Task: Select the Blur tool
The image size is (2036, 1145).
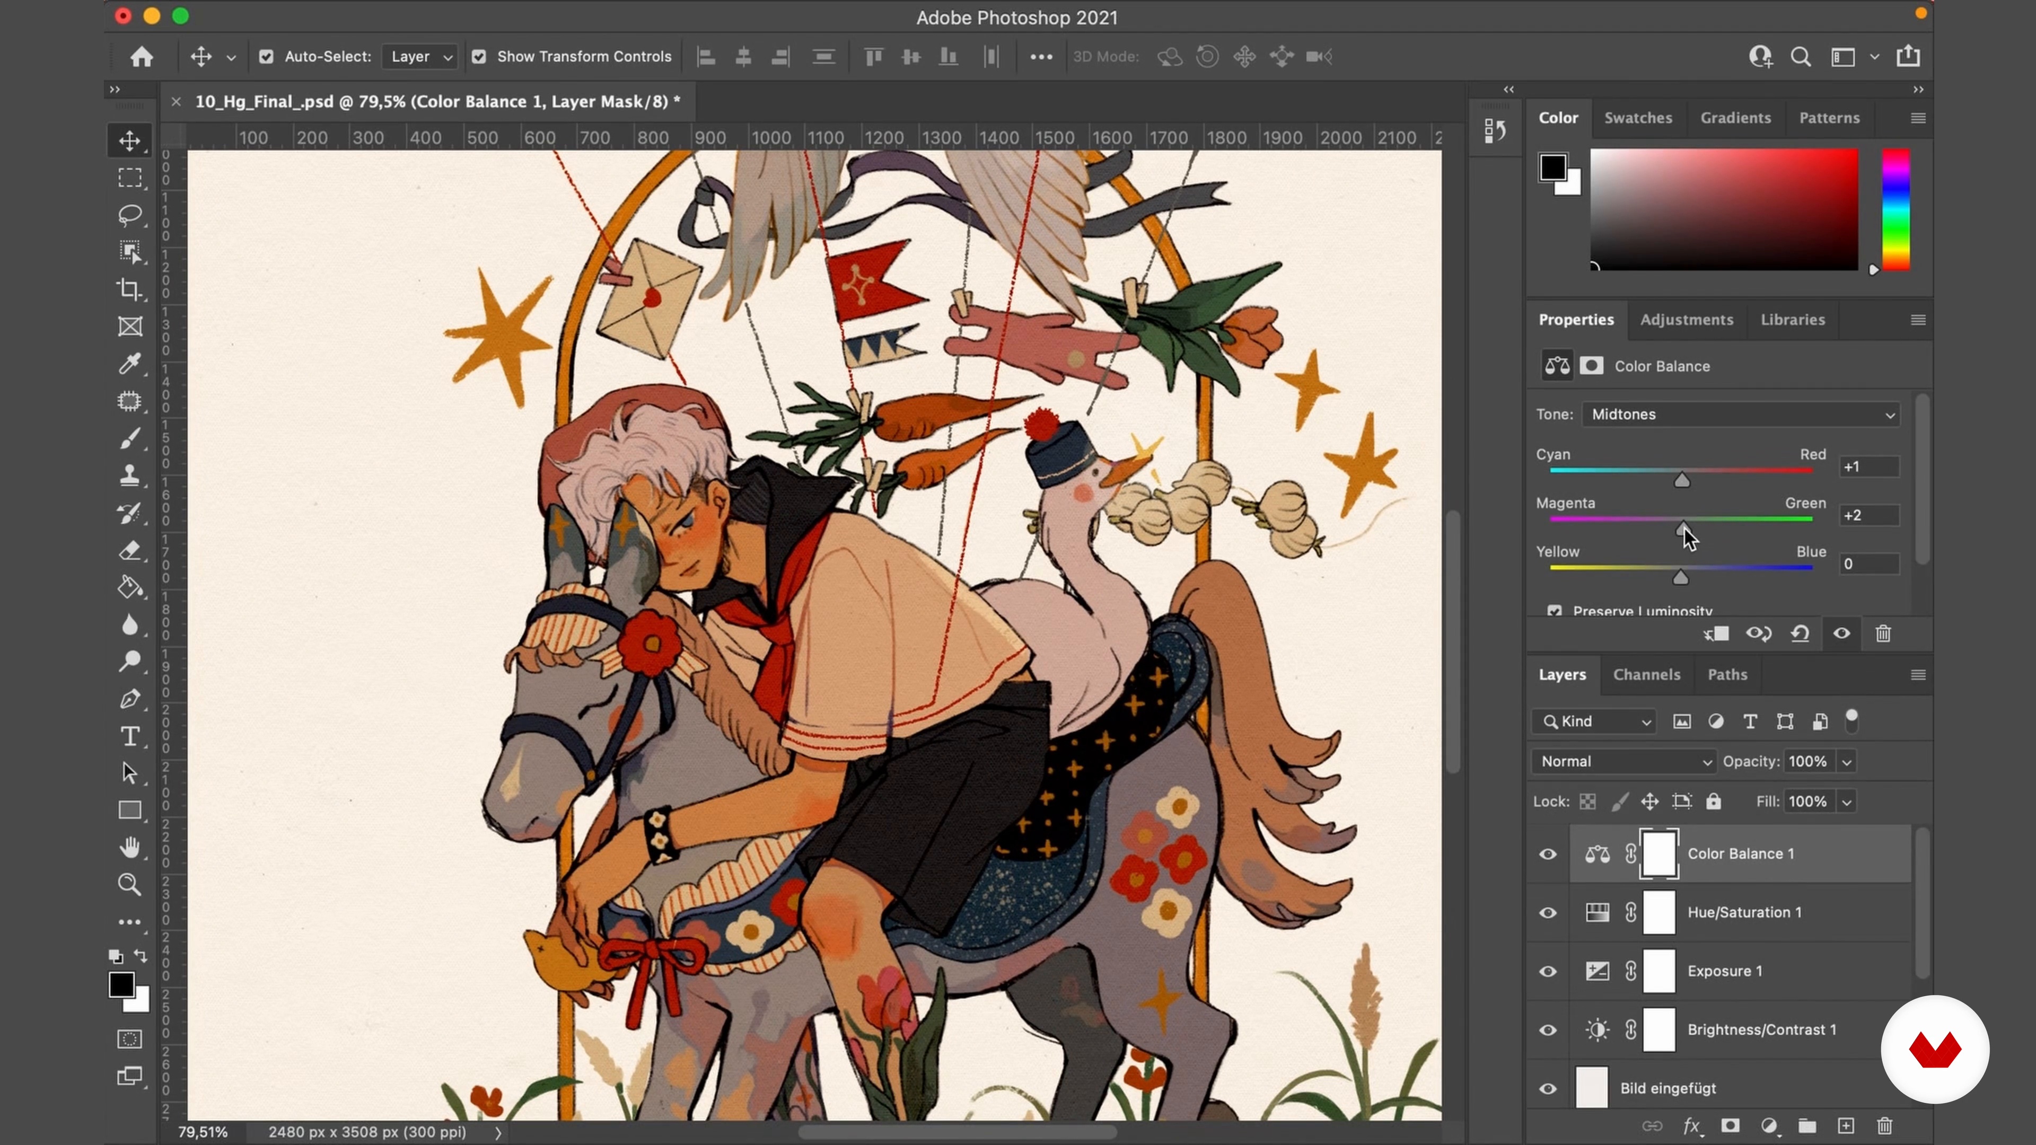Action: (129, 625)
